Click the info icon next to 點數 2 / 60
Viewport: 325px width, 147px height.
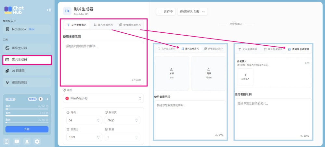(x=47, y=120)
